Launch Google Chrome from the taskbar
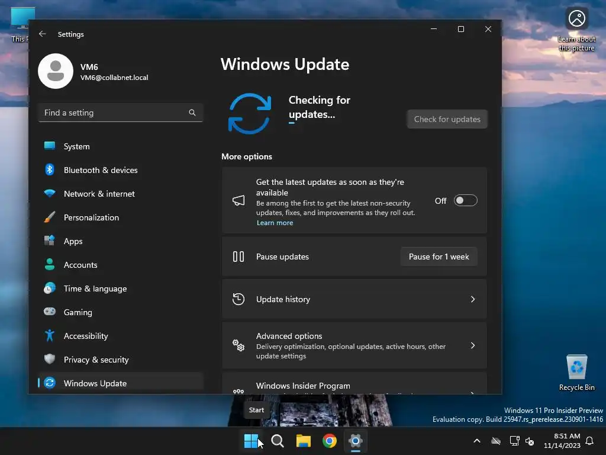 click(329, 441)
